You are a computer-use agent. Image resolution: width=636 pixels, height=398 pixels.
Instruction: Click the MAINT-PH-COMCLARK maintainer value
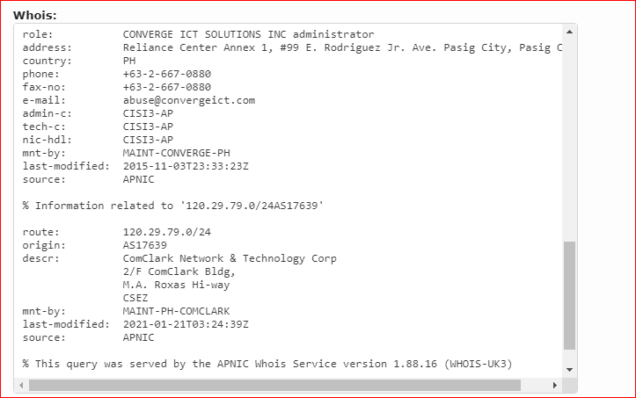coord(177,311)
